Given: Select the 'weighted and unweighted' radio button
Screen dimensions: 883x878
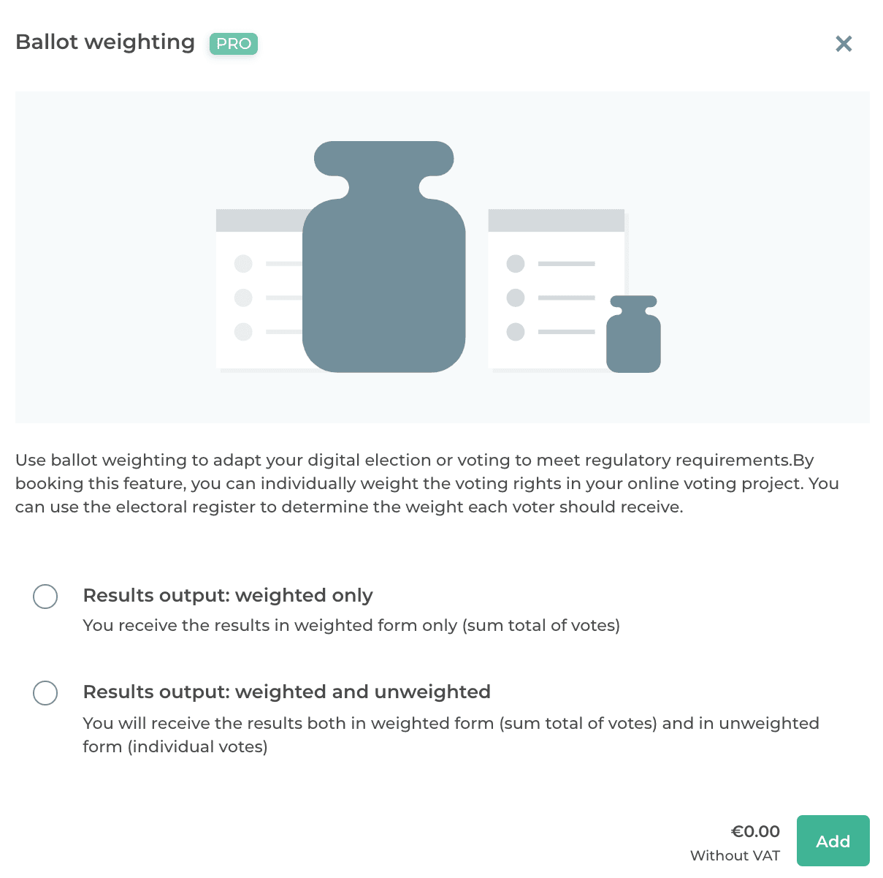Looking at the screenshot, I should click(x=45, y=693).
